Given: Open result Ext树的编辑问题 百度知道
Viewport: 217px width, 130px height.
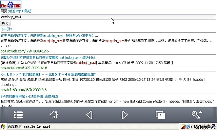Looking at the screenshot, I should point(29,96).
